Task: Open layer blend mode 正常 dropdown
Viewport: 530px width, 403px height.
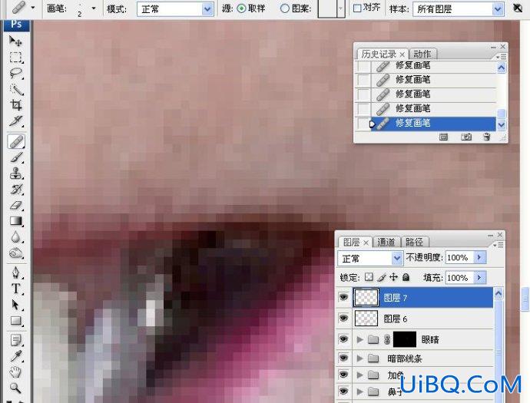Action: point(397,259)
